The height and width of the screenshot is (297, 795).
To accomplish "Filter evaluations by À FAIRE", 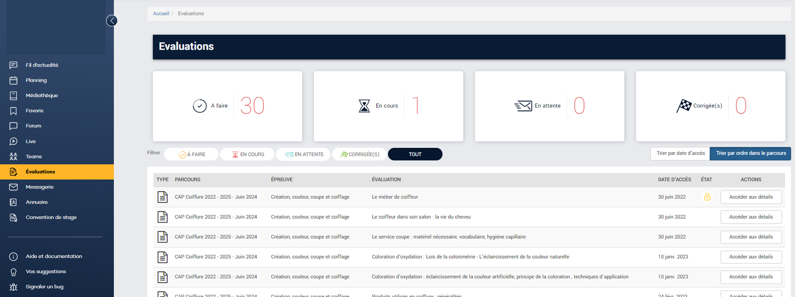I will pyautogui.click(x=192, y=154).
